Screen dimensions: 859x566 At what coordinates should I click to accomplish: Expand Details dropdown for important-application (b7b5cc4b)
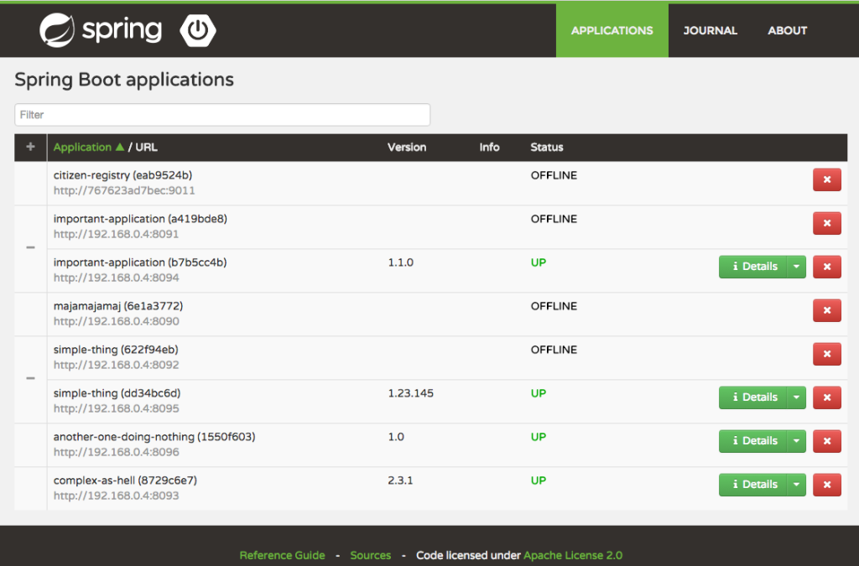(796, 267)
